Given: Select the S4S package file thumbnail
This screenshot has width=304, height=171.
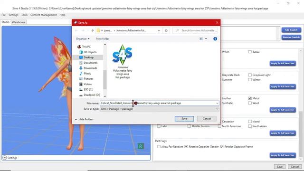Looking at the screenshot, I should pos(123,61).
